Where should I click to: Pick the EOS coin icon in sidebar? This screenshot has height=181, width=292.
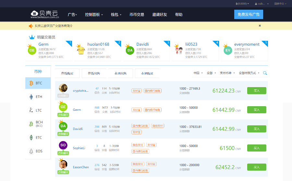31,151
